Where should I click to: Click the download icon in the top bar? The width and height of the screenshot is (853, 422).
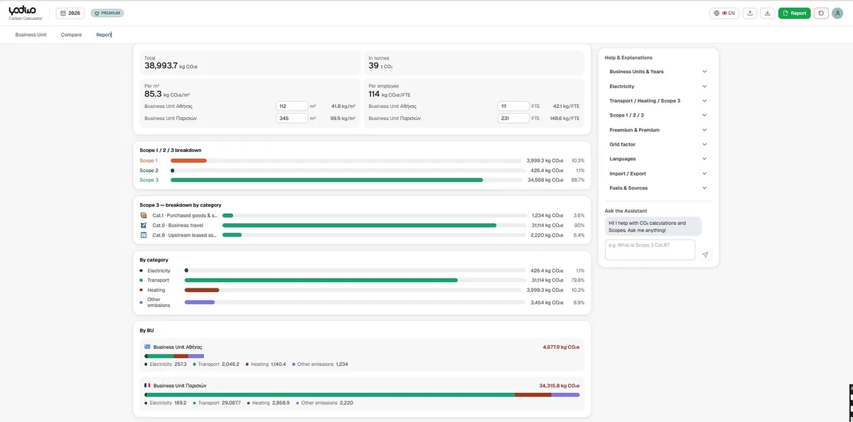(768, 13)
